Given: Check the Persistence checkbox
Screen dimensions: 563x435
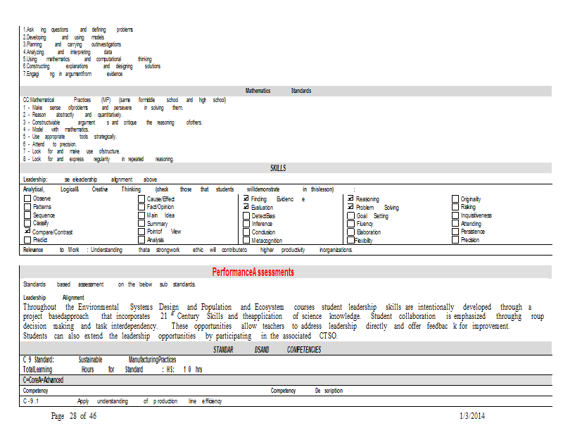Looking at the screenshot, I should point(455,232).
